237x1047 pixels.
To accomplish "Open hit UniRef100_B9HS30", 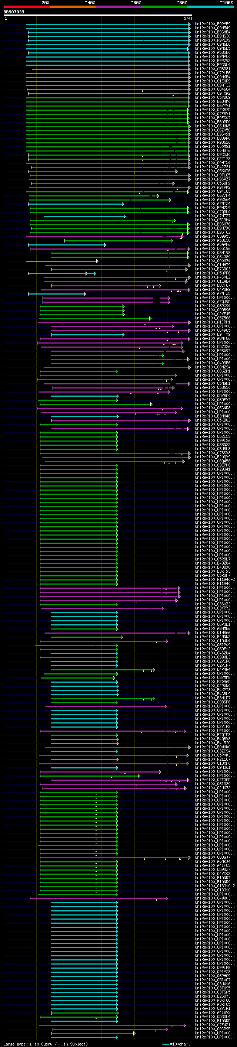I will 213,36.
